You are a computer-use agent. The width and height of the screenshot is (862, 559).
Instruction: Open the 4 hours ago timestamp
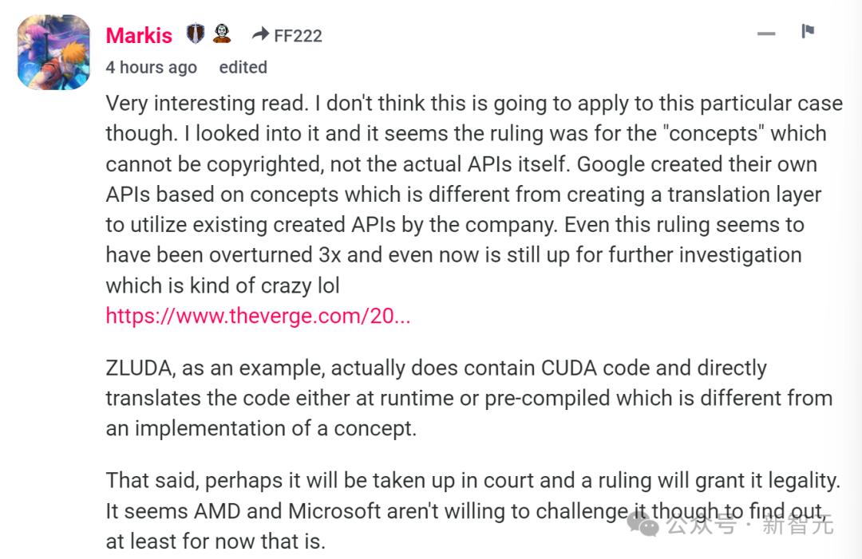point(151,67)
